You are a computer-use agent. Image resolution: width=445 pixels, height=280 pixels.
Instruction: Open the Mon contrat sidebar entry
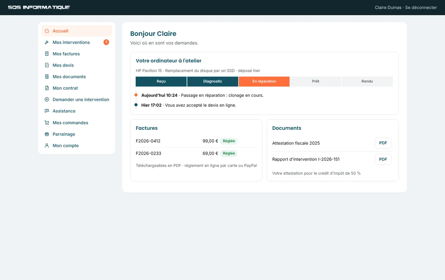(77, 88)
